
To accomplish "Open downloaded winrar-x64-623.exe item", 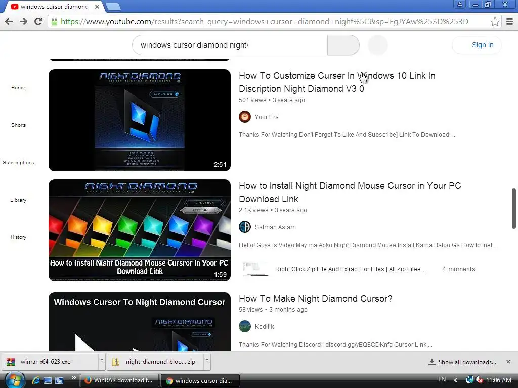I will click(50, 362).
